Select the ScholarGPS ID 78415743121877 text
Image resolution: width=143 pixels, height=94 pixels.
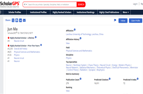point(20,33)
